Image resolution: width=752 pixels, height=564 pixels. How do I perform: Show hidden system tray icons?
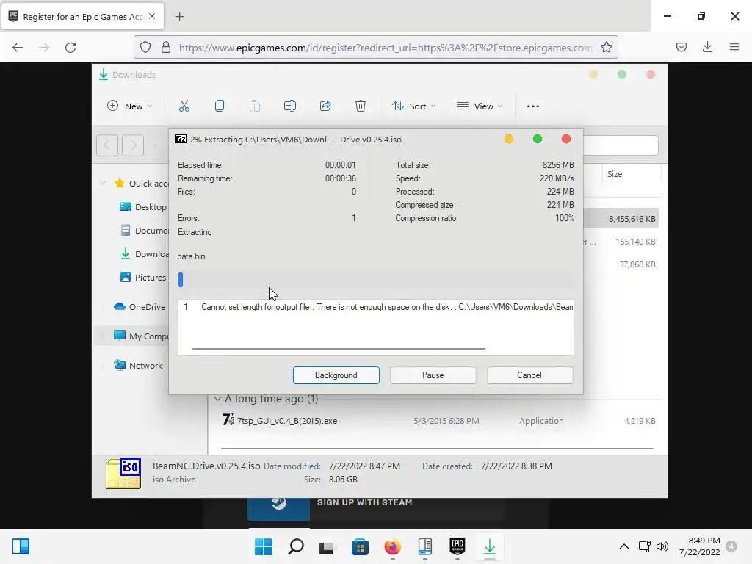(624, 546)
